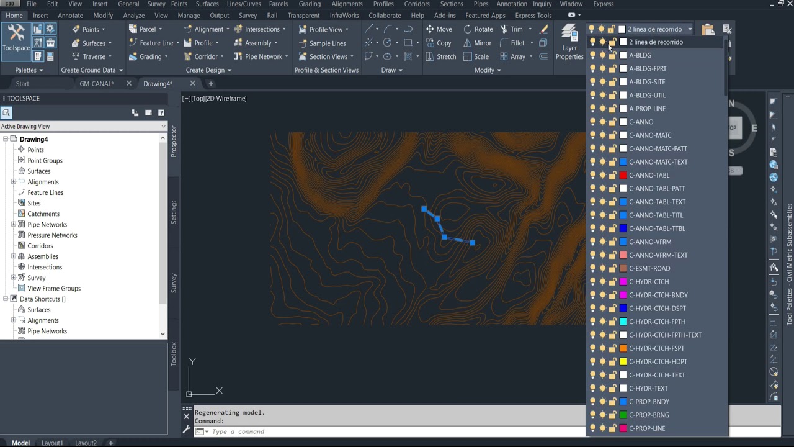Switch to Layout1 tab
The width and height of the screenshot is (794, 447).
(52, 443)
